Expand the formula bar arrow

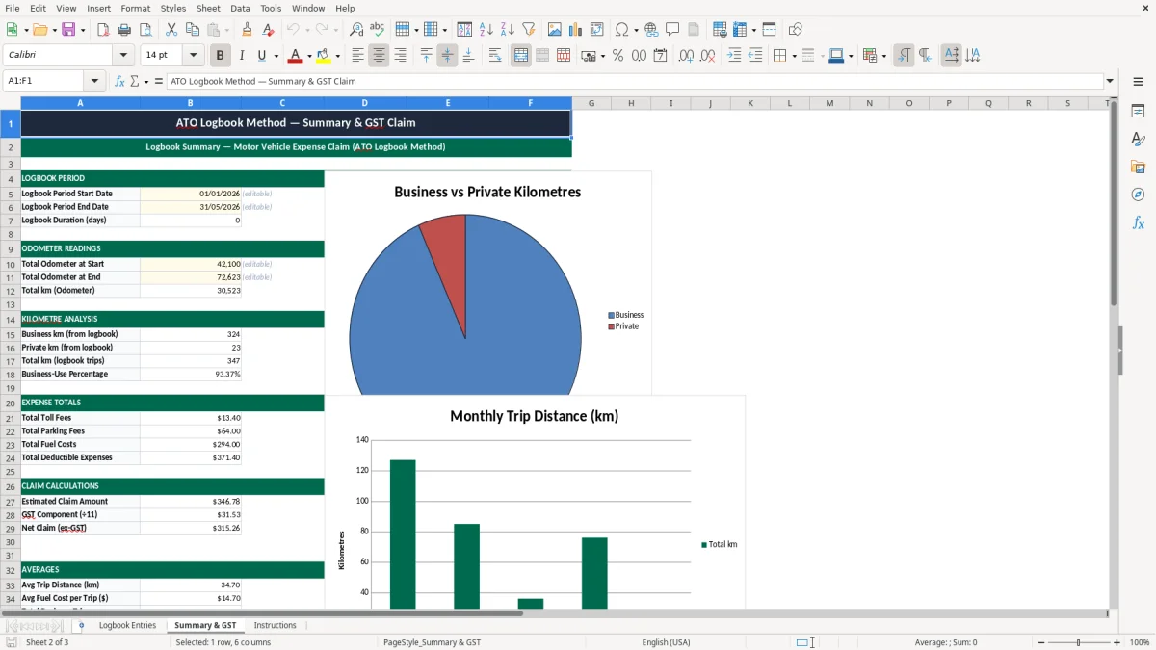pyautogui.click(x=1110, y=81)
